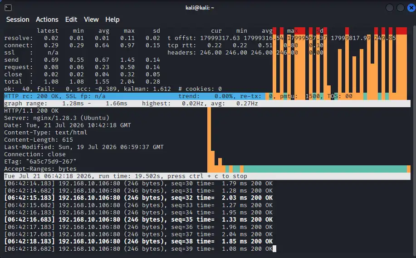Image resolution: width=416 pixels, height=258 pixels.
Task: Click the tall orange histogram spike
Action: click(x=209, y=140)
